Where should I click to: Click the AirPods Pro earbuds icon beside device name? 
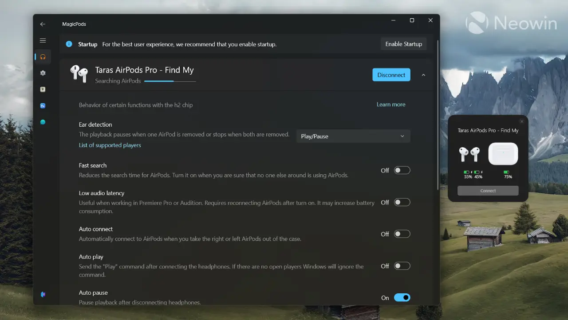[79, 74]
